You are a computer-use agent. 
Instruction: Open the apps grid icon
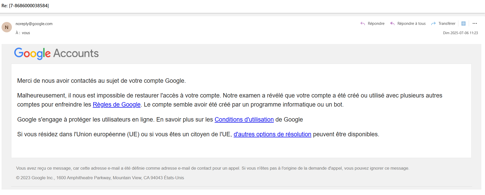(x=464, y=24)
